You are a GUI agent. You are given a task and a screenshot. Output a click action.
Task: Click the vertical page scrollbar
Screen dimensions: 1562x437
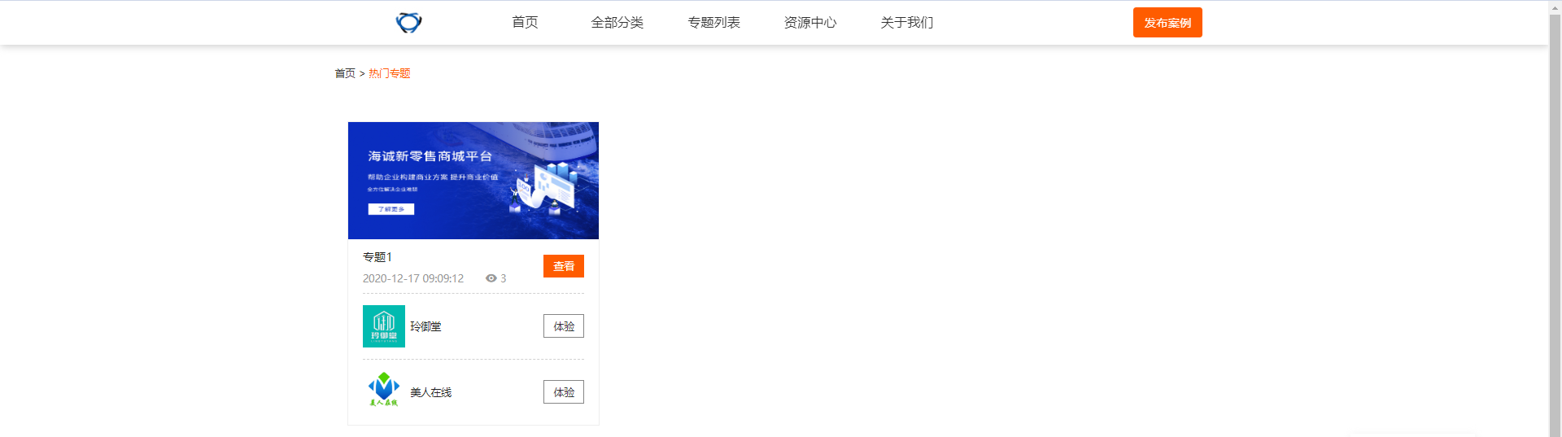[1555, 218]
